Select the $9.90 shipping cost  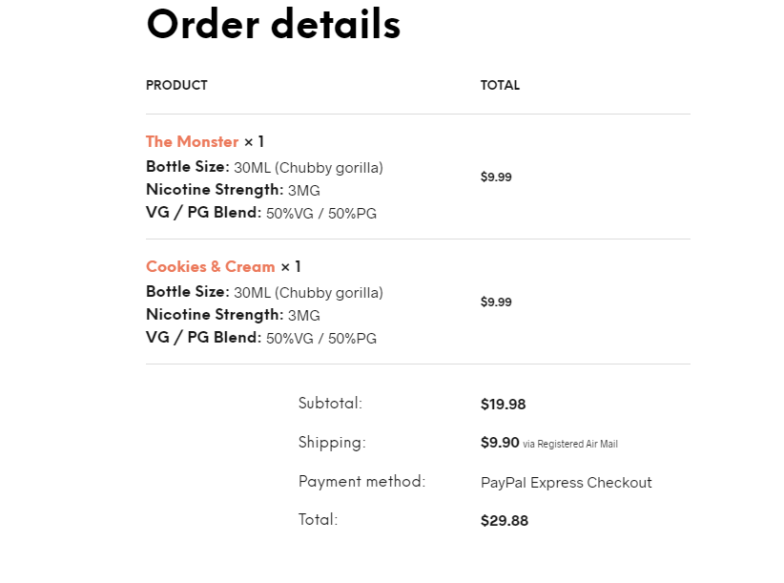[500, 443]
